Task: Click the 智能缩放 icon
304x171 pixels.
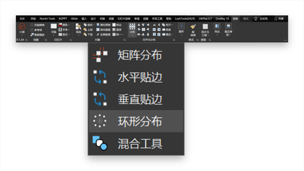Action: tap(32, 35)
